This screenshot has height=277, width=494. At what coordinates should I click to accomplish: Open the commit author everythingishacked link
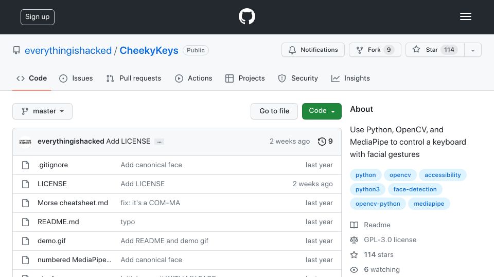71,142
